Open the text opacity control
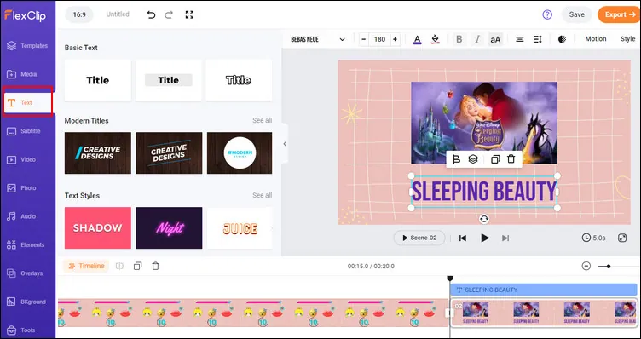 tap(562, 39)
